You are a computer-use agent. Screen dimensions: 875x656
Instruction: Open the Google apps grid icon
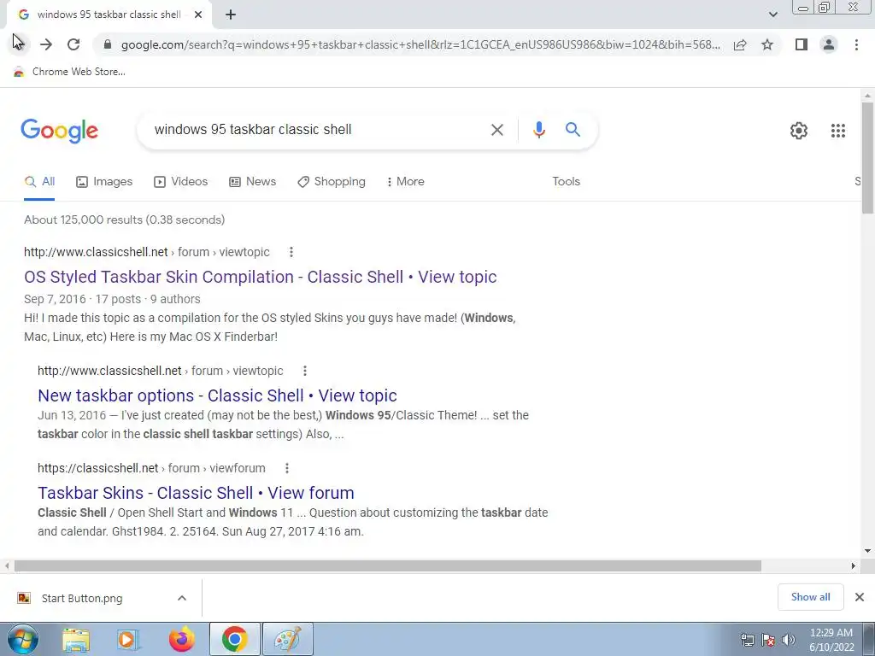(837, 131)
